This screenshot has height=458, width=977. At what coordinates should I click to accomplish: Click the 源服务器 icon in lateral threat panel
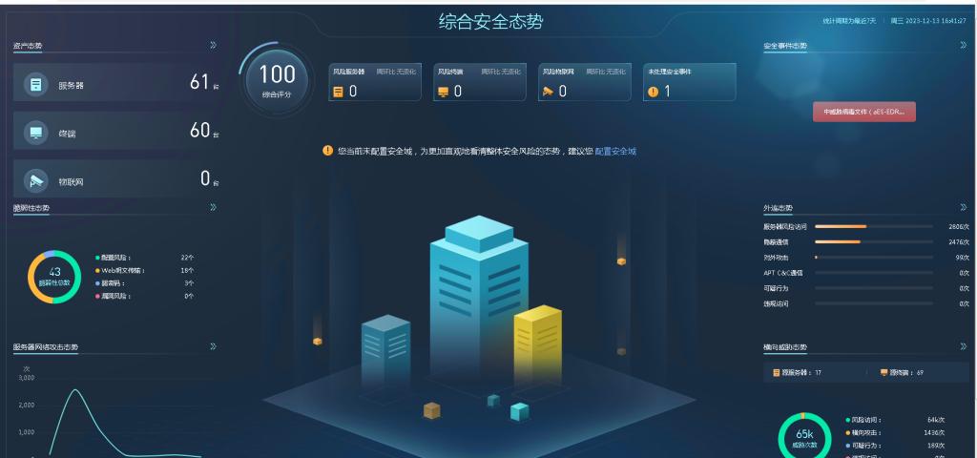click(777, 372)
